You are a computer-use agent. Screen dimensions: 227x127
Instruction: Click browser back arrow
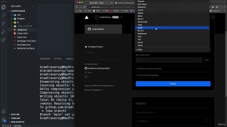pyautogui.click(x=77, y=7)
